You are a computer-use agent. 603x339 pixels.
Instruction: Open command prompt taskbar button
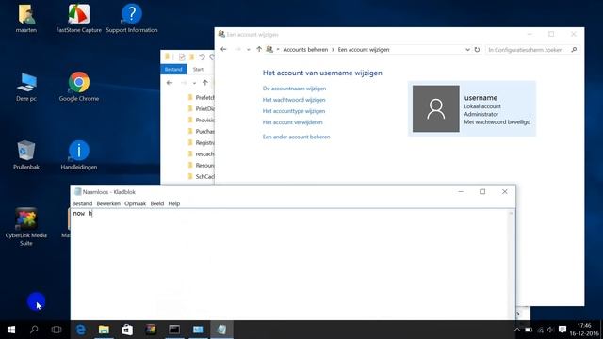pos(174,330)
